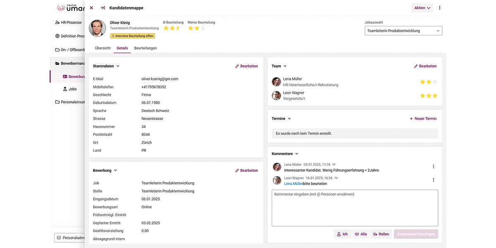Open the Aktion dropdown menu

coord(422,7)
